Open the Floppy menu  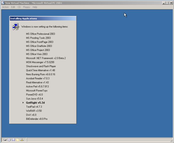(26, 7)
